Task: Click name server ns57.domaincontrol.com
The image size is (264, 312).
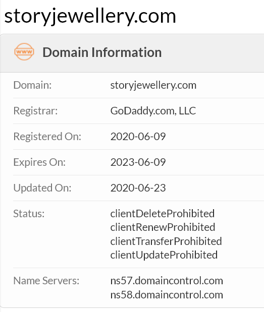Action: coord(167,281)
